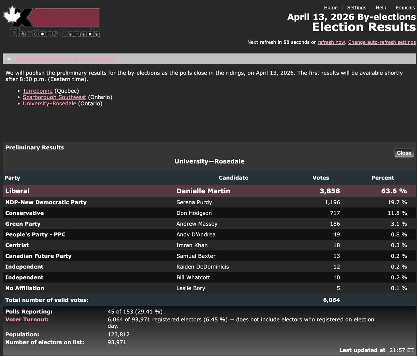Select the 63.6 % value
Screen dimensions: 417x356
coord(393,191)
